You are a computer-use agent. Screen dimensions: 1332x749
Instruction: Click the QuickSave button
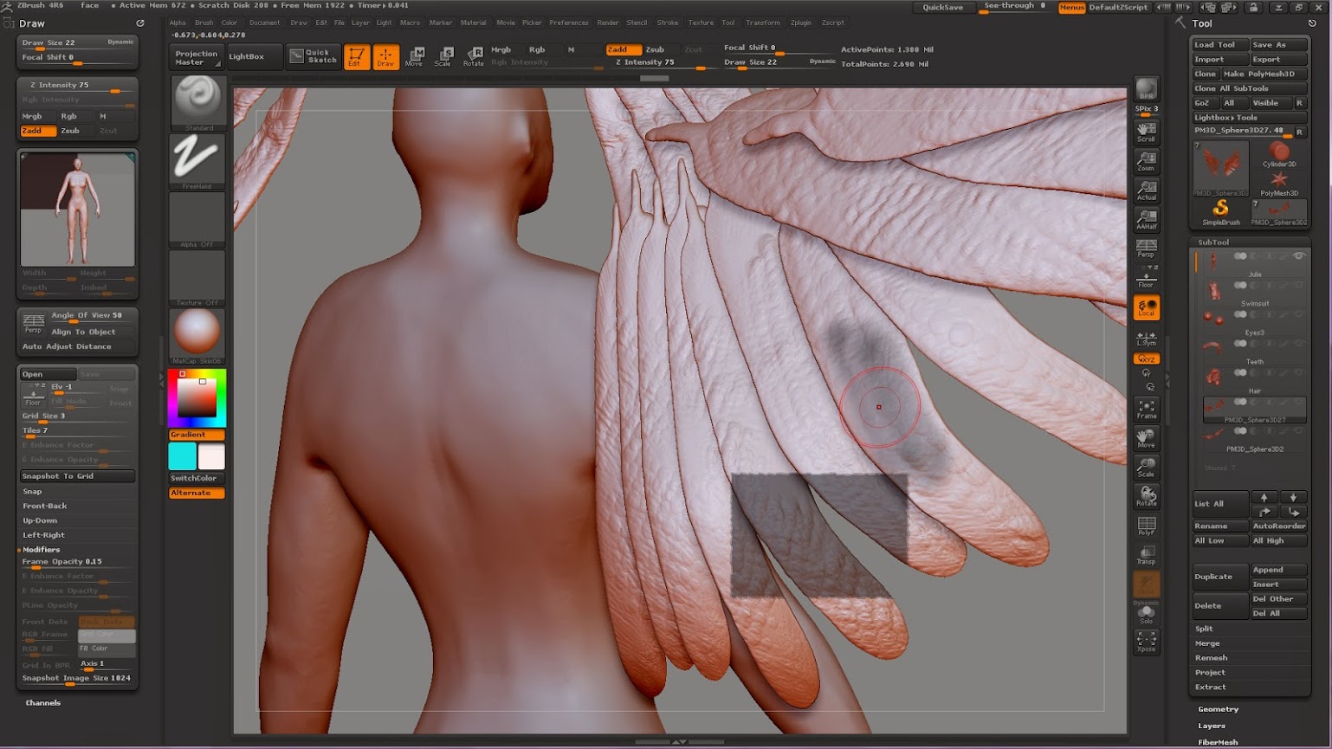click(943, 7)
